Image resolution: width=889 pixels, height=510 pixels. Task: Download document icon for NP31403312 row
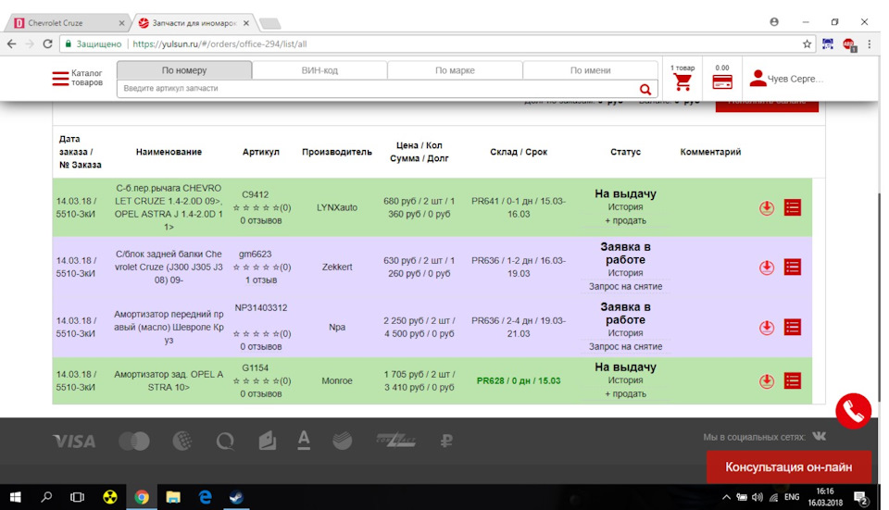pyautogui.click(x=767, y=328)
